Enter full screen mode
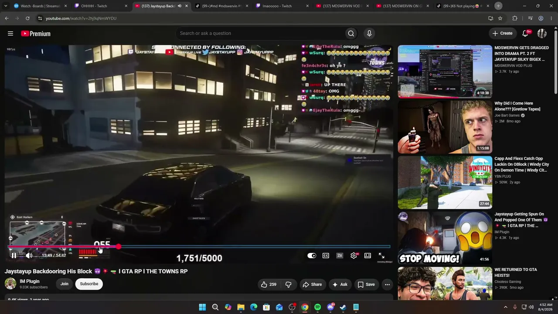 (x=381, y=256)
